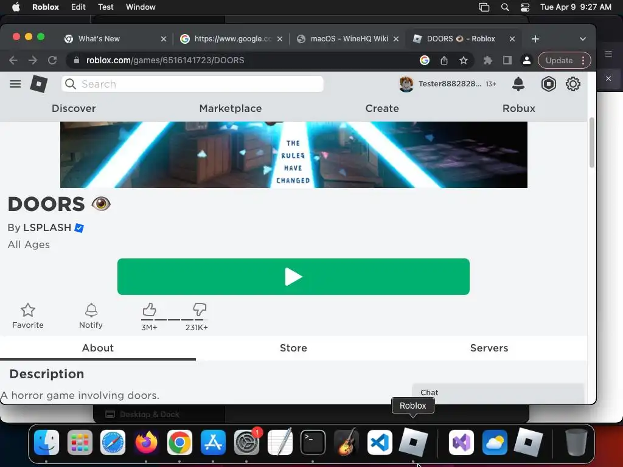623x467 pixels.
Task: Toggle the browser side panel icon
Action: 507,60
